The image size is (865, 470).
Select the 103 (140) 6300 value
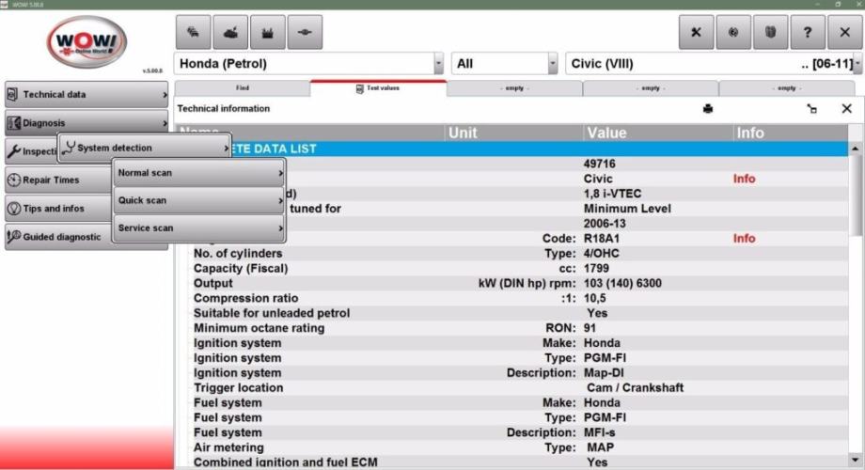tap(622, 283)
